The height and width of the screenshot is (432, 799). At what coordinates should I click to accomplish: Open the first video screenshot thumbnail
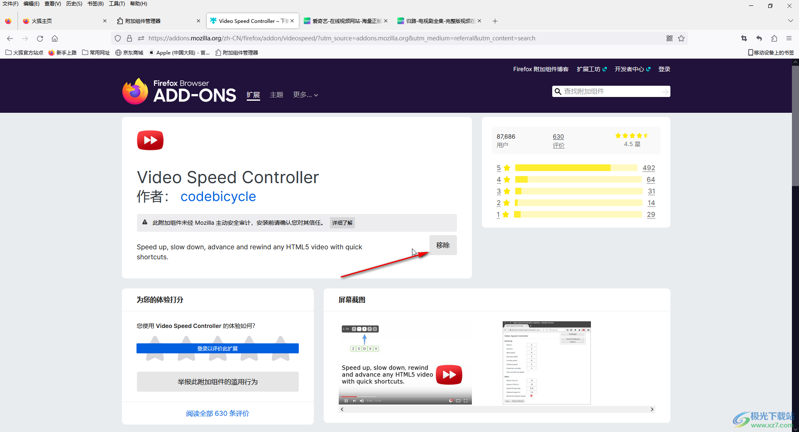405,363
